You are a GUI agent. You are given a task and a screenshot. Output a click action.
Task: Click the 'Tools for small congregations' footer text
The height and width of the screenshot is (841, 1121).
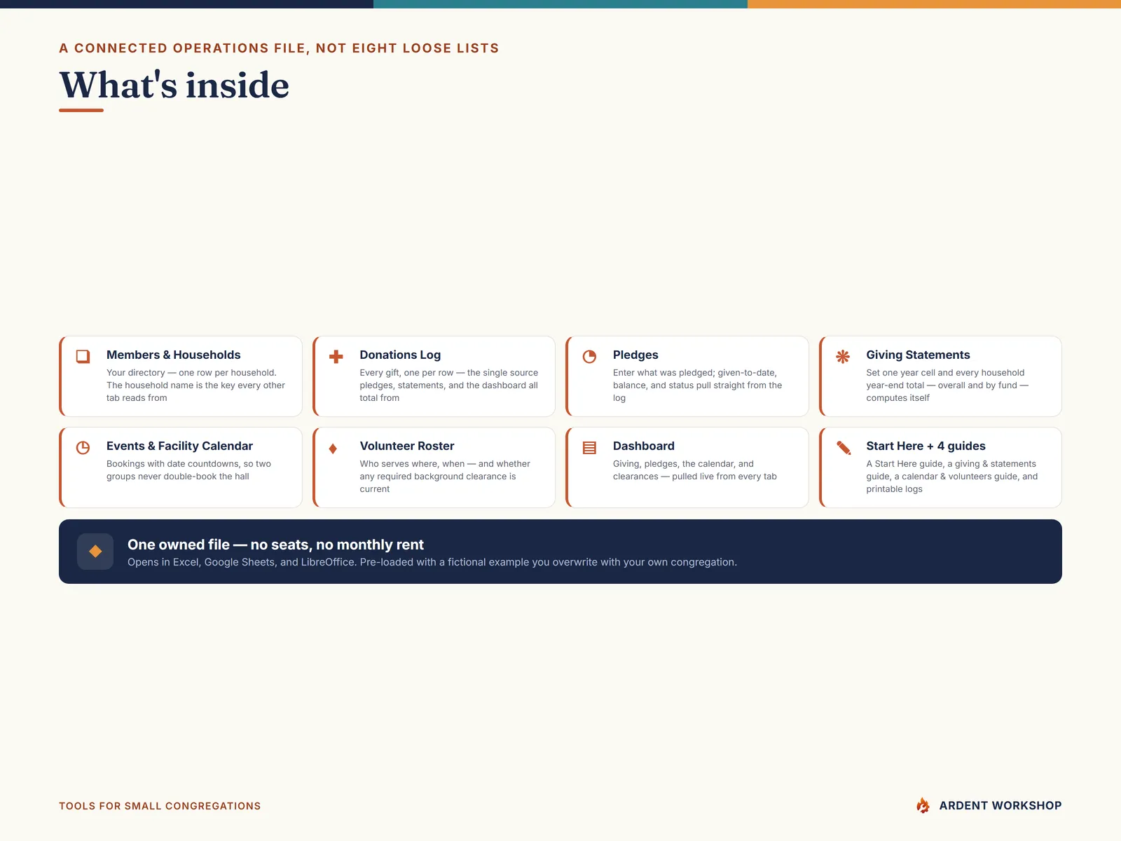pyautogui.click(x=160, y=806)
